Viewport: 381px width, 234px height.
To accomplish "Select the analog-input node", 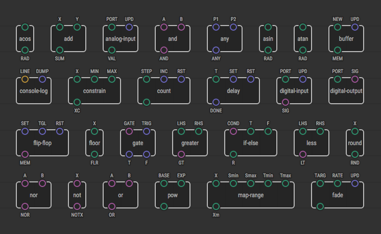I will point(121,38).
